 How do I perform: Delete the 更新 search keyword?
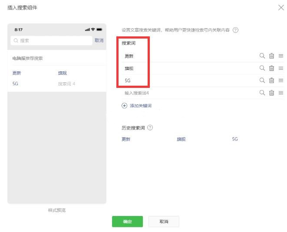tap(271, 56)
